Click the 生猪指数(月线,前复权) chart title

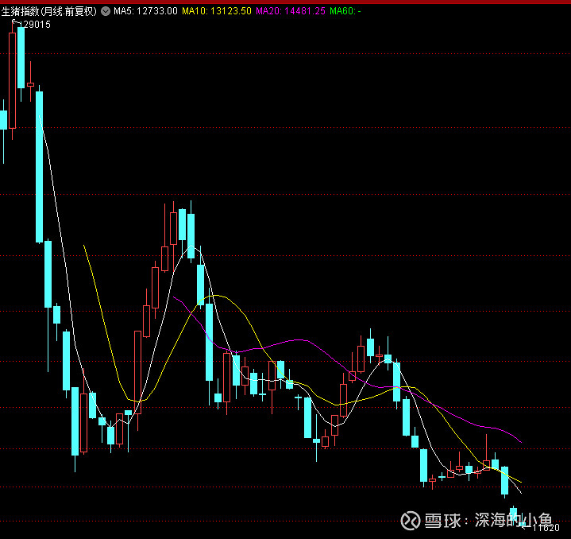pos(49,11)
